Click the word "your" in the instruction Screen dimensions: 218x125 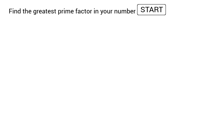107,12
